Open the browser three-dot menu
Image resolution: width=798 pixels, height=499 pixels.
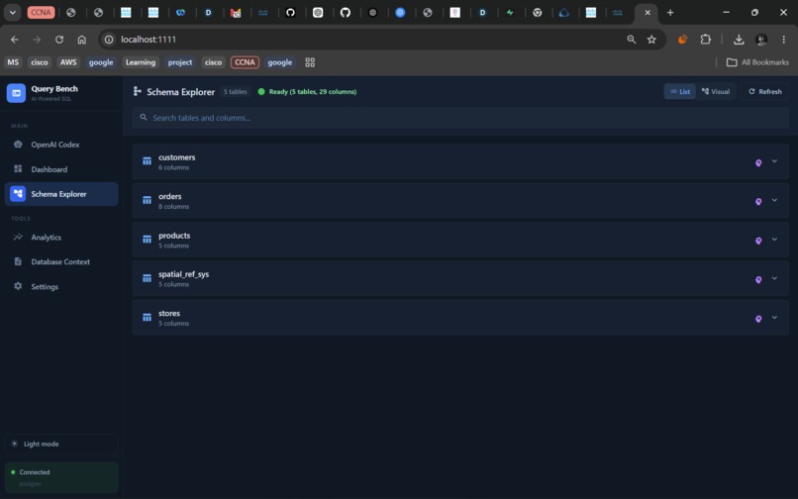(x=784, y=40)
